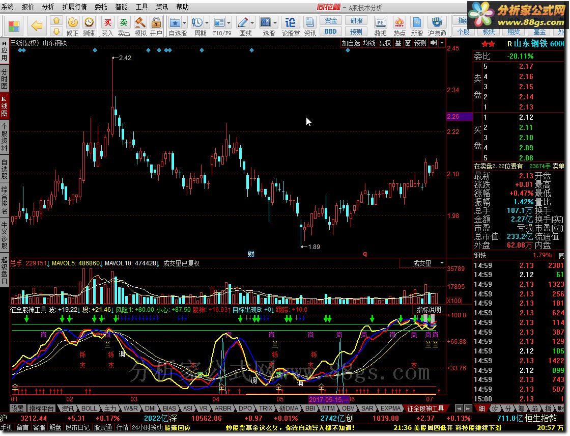Open the 系统 menu
The image size is (570, 436).
[7, 7]
